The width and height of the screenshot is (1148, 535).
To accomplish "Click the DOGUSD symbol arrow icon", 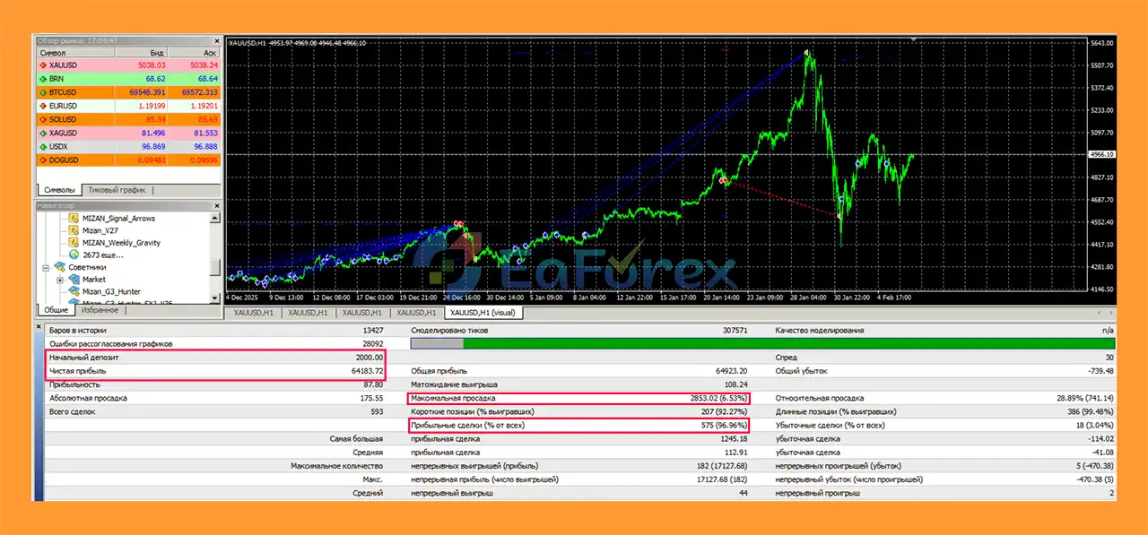I will tap(43, 160).
